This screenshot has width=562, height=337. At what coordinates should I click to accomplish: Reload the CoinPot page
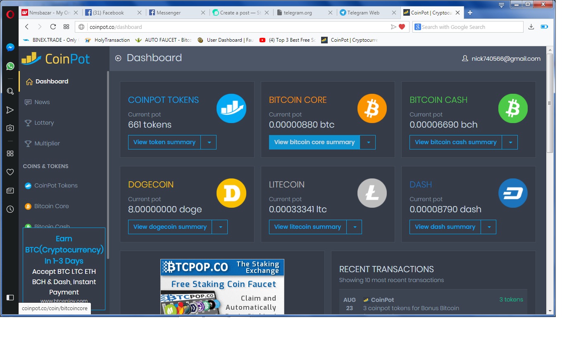point(53,27)
